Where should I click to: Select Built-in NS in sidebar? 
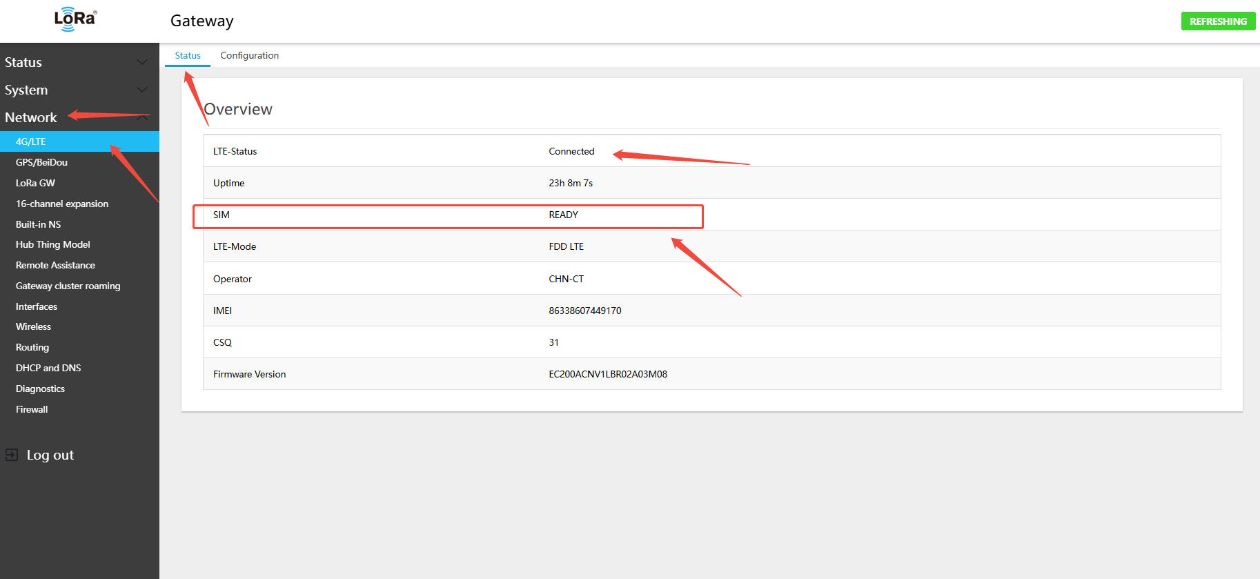pos(38,224)
